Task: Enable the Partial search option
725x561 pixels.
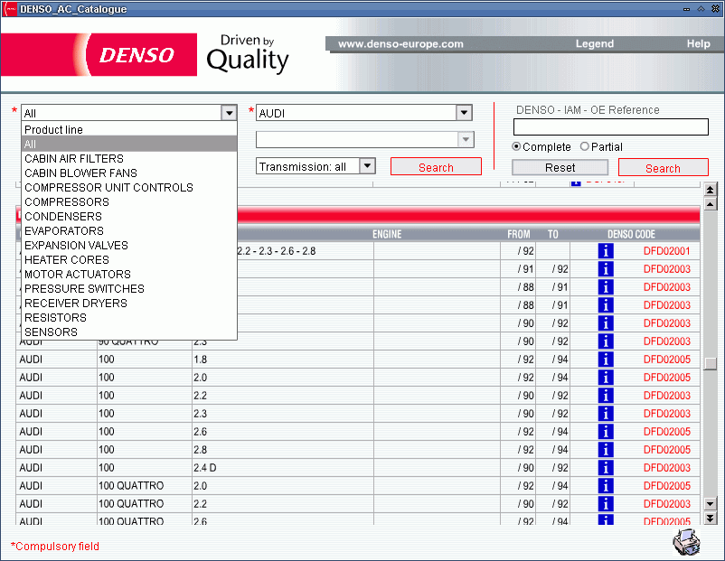Action: coord(585,146)
